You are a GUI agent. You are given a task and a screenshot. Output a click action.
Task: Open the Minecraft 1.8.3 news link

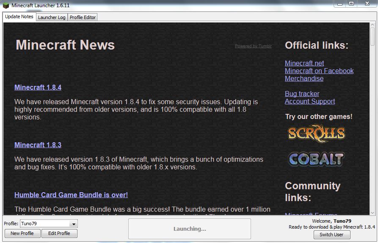pyautogui.click(x=38, y=145)
